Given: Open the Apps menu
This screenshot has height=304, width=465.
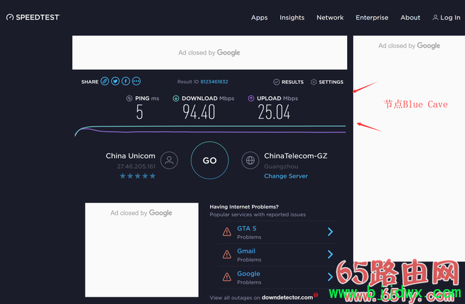Looking at the screenshot, I should [x=259, y=17].
